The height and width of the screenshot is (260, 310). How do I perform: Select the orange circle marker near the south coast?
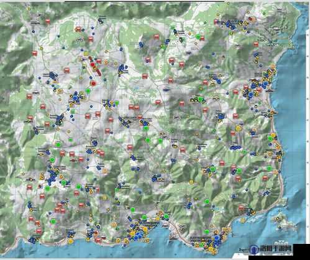(x=114, y=225)
